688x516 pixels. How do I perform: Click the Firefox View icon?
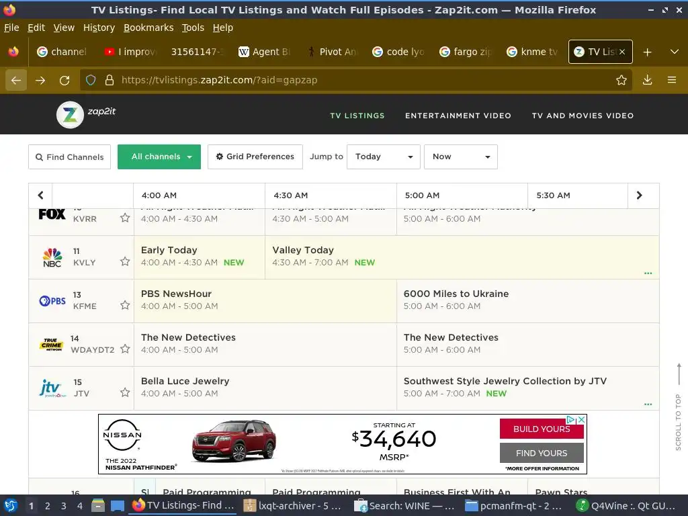[13, 51]
